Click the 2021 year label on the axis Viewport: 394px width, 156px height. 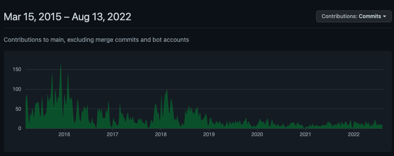(x=305, y=134)
